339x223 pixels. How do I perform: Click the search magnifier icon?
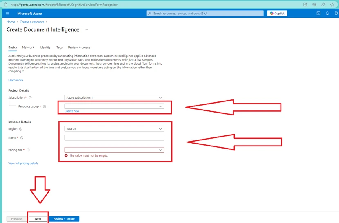point(150,14)
